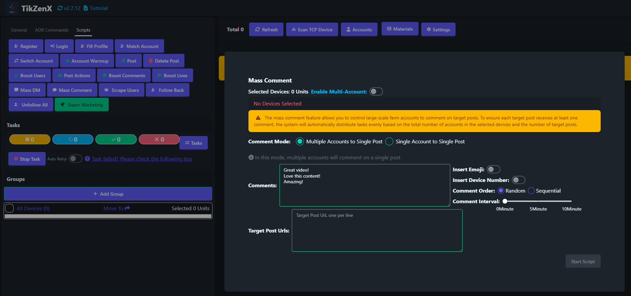Click the info icon beside mode description

pyautogui.click(x=251, y=157)
